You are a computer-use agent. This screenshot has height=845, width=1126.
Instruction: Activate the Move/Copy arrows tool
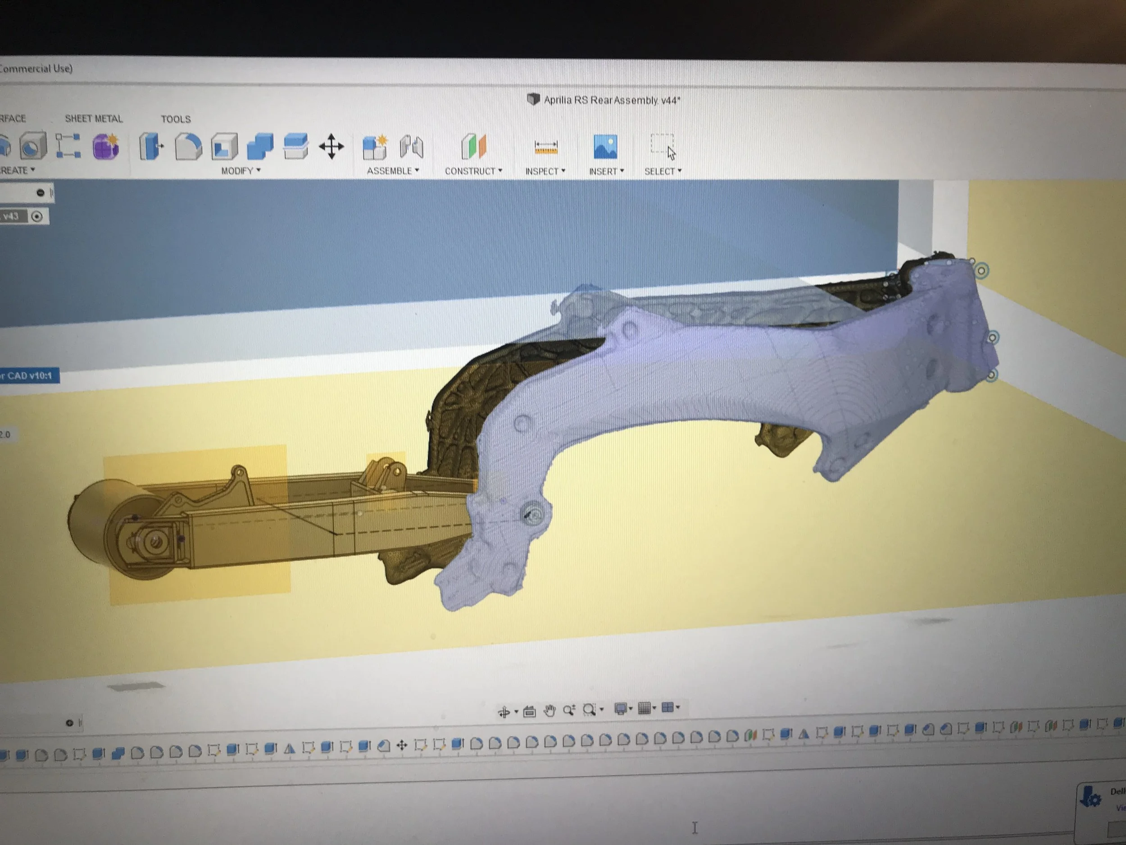[x=331, y=146]
